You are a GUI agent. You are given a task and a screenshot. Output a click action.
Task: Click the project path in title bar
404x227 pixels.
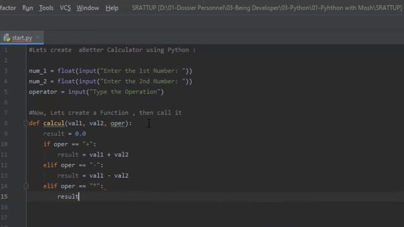(x=280, y=8)
